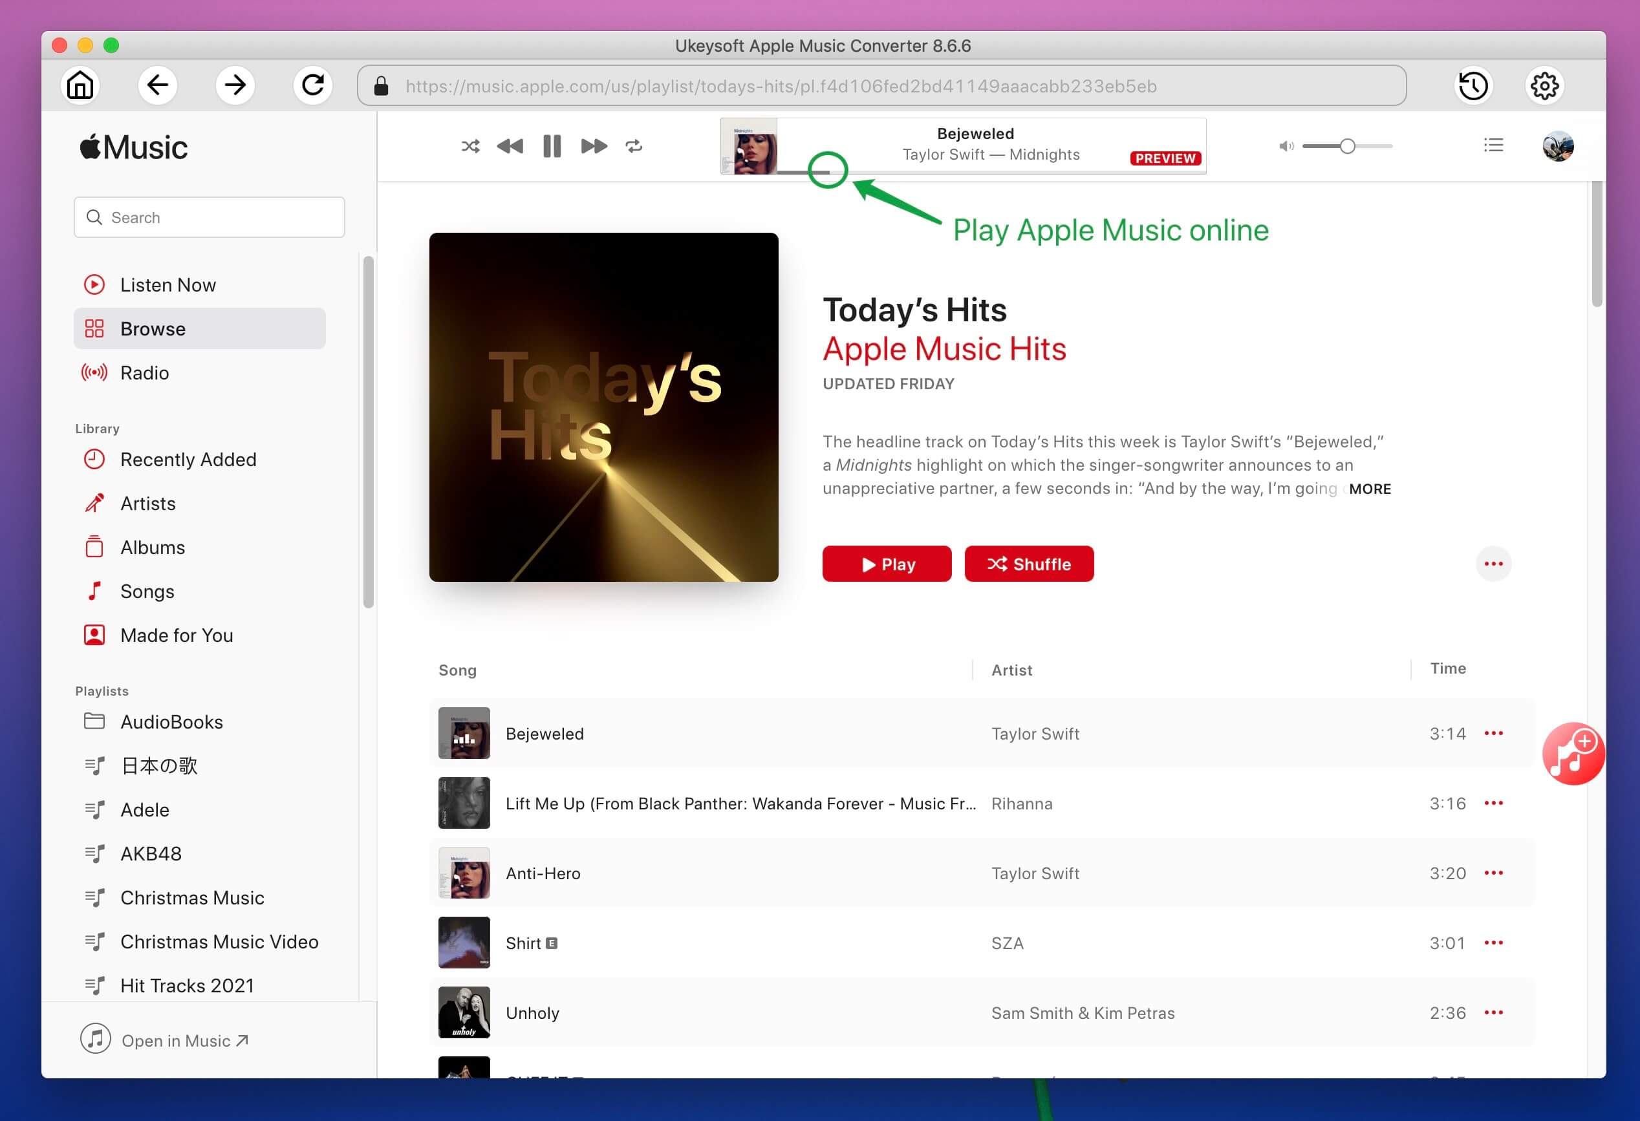The height and width of the screenshot is (1121, 1640).
Task: Select Radio from sidebar
Action: (144, 372)
